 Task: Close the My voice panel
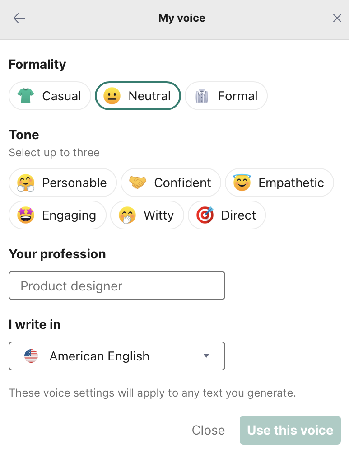click(x=337, y=18)
